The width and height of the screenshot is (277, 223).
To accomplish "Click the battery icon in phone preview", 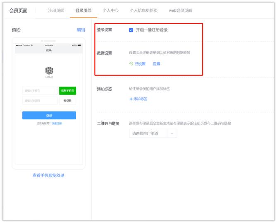I will point(79,45).
